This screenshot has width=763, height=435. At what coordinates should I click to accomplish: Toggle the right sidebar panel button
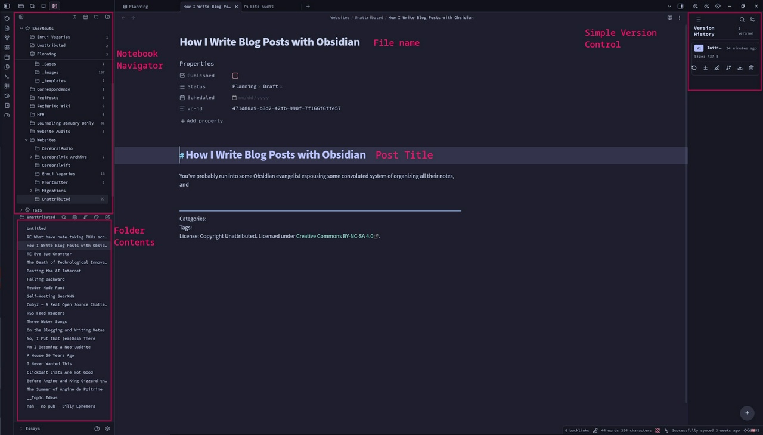(680, 6)
